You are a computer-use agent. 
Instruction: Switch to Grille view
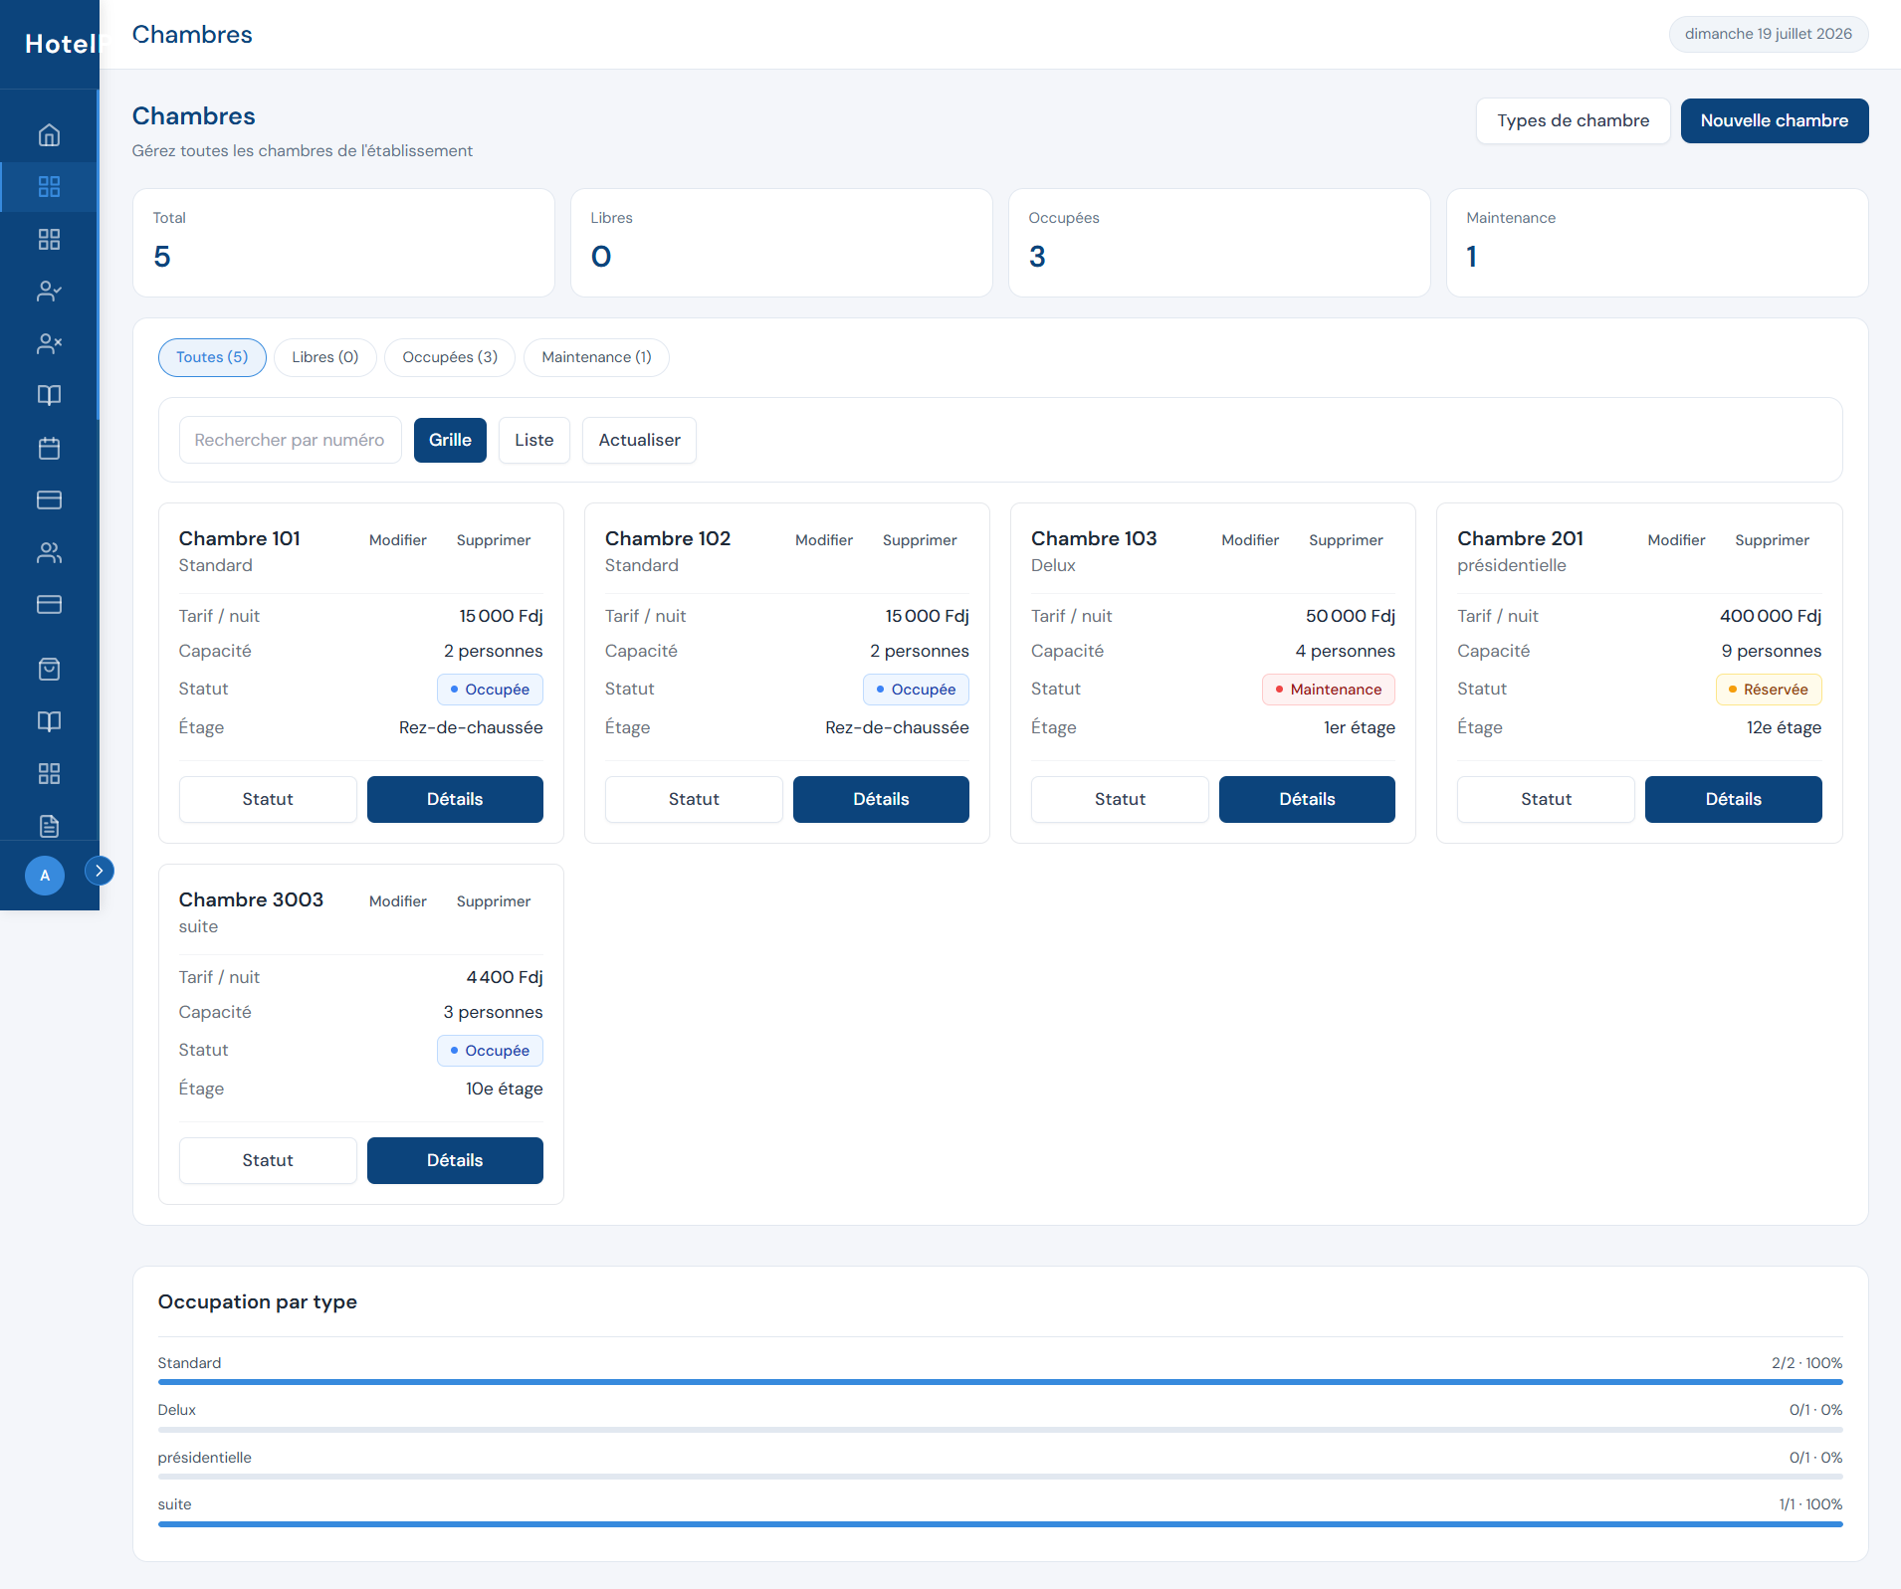[x=450, y=440]
